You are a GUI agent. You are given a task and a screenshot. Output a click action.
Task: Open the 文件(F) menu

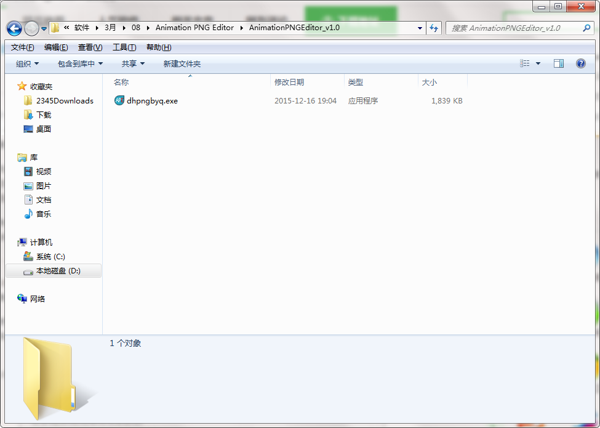(x=23, y=47)
